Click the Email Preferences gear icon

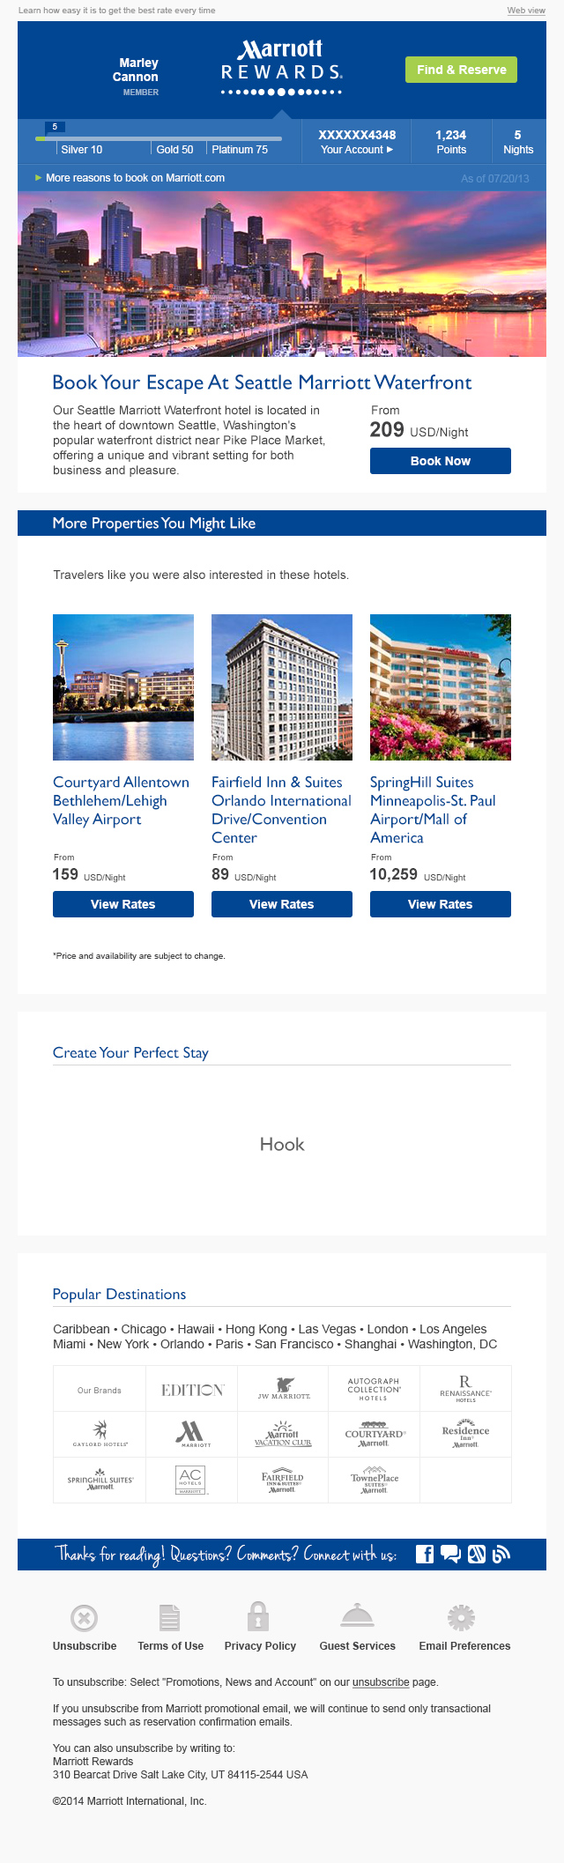(x=461, y=1618)
